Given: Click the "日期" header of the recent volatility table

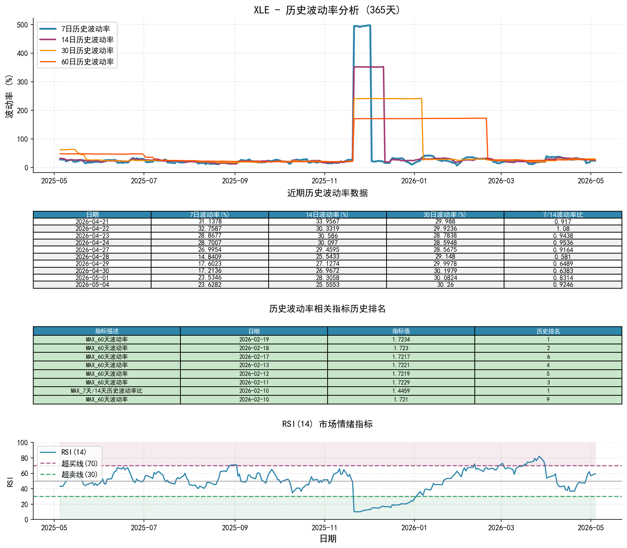Looking at the screenshot, I should pos(92,215).
